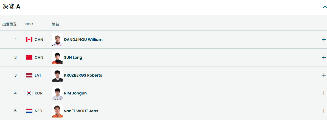
Task: Click the 姓名 column header
Action: pos(55,24)
